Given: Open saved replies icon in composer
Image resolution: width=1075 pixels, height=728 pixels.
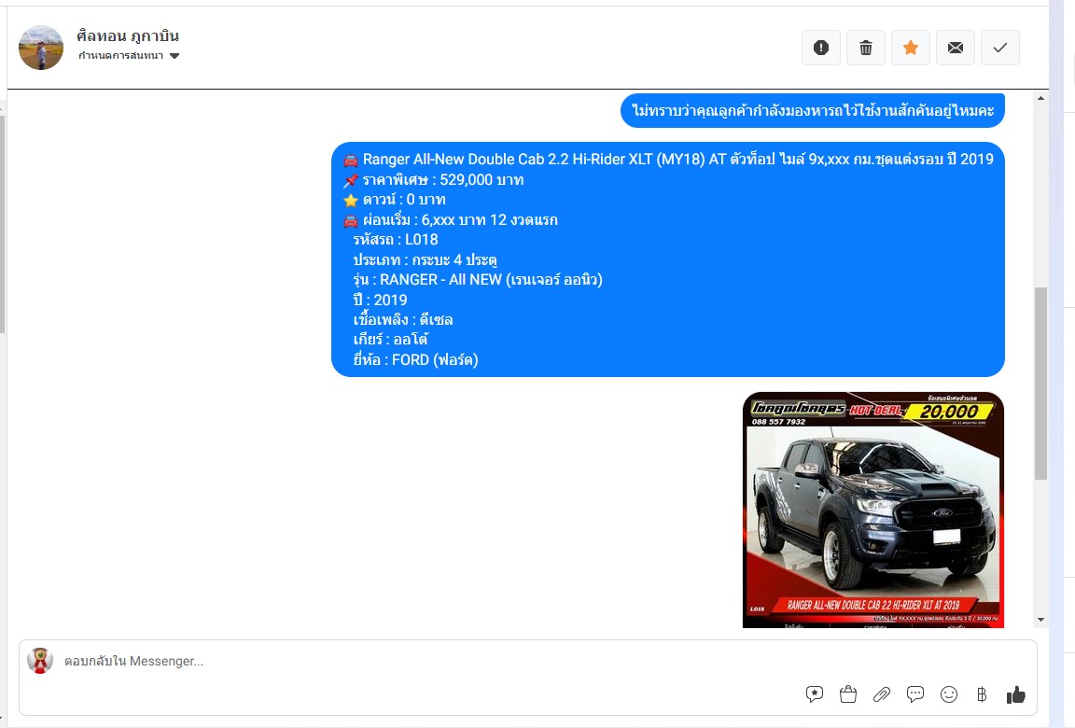Looking at the screenshot, I should point(815,694).
